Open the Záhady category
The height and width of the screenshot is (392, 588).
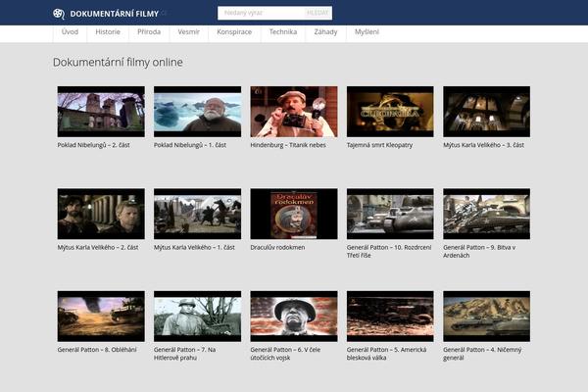(325, 32)
